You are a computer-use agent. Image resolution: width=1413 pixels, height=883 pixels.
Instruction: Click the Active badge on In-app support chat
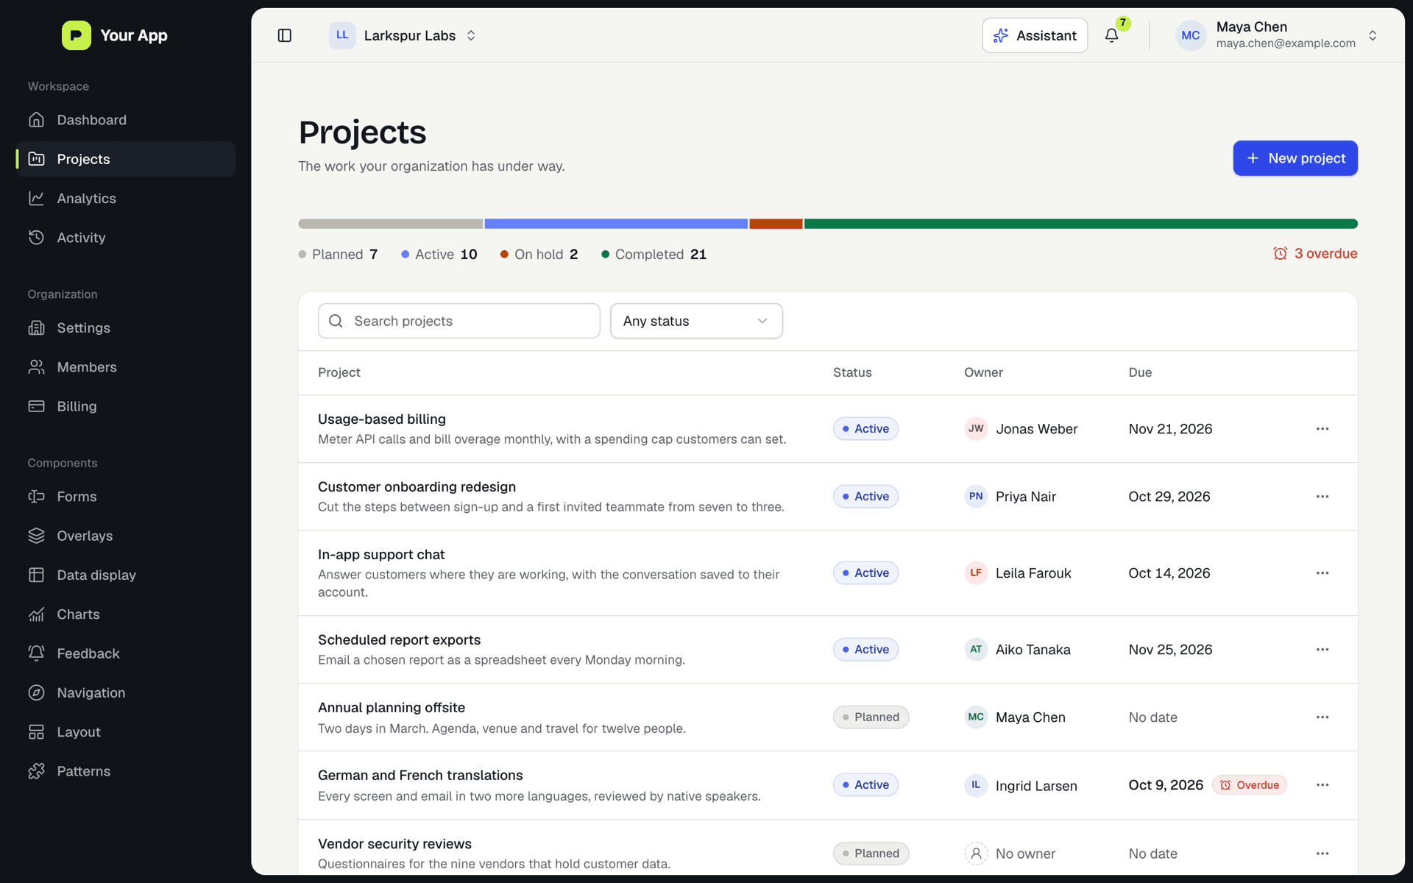[x=865, y=573]
